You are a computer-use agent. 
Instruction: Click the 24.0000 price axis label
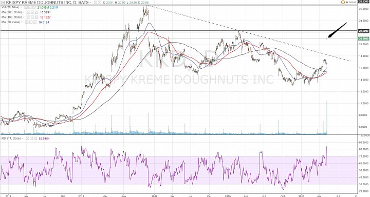tap(364, 21)
